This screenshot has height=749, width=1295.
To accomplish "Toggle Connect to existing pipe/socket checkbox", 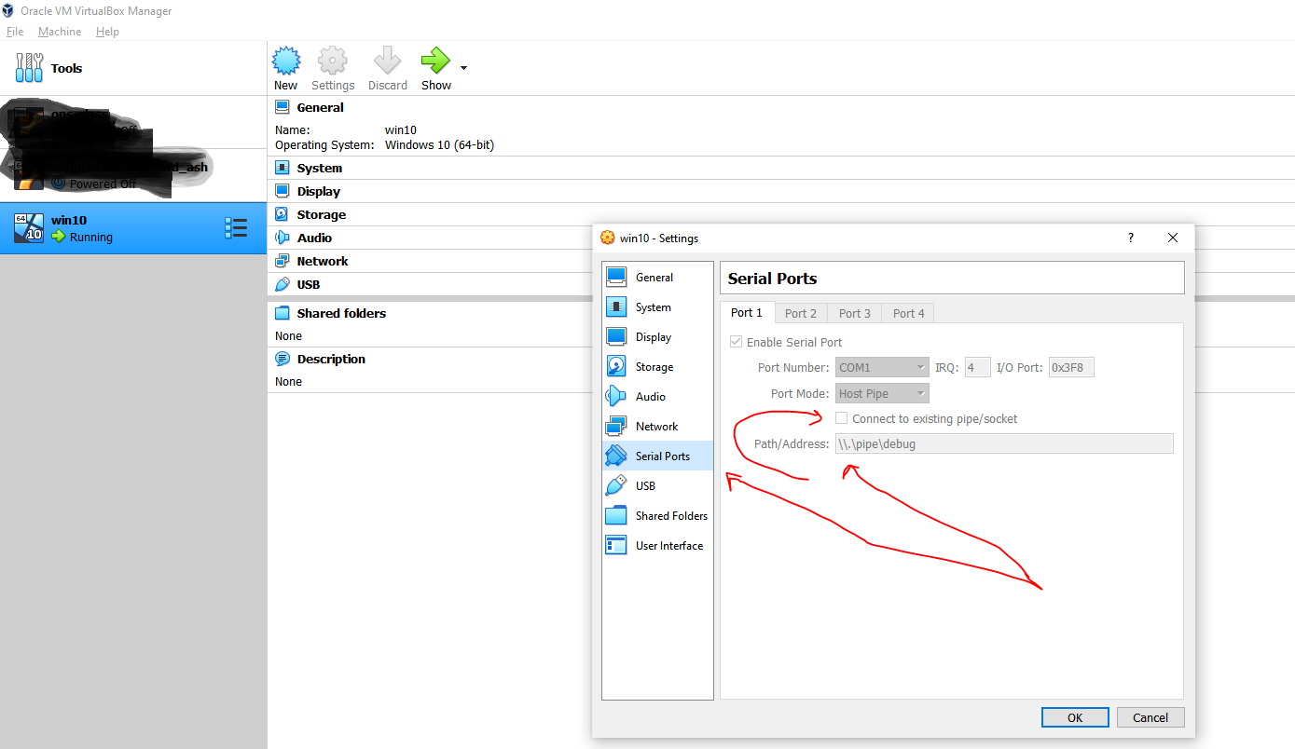I will click(x=842, y=418).
